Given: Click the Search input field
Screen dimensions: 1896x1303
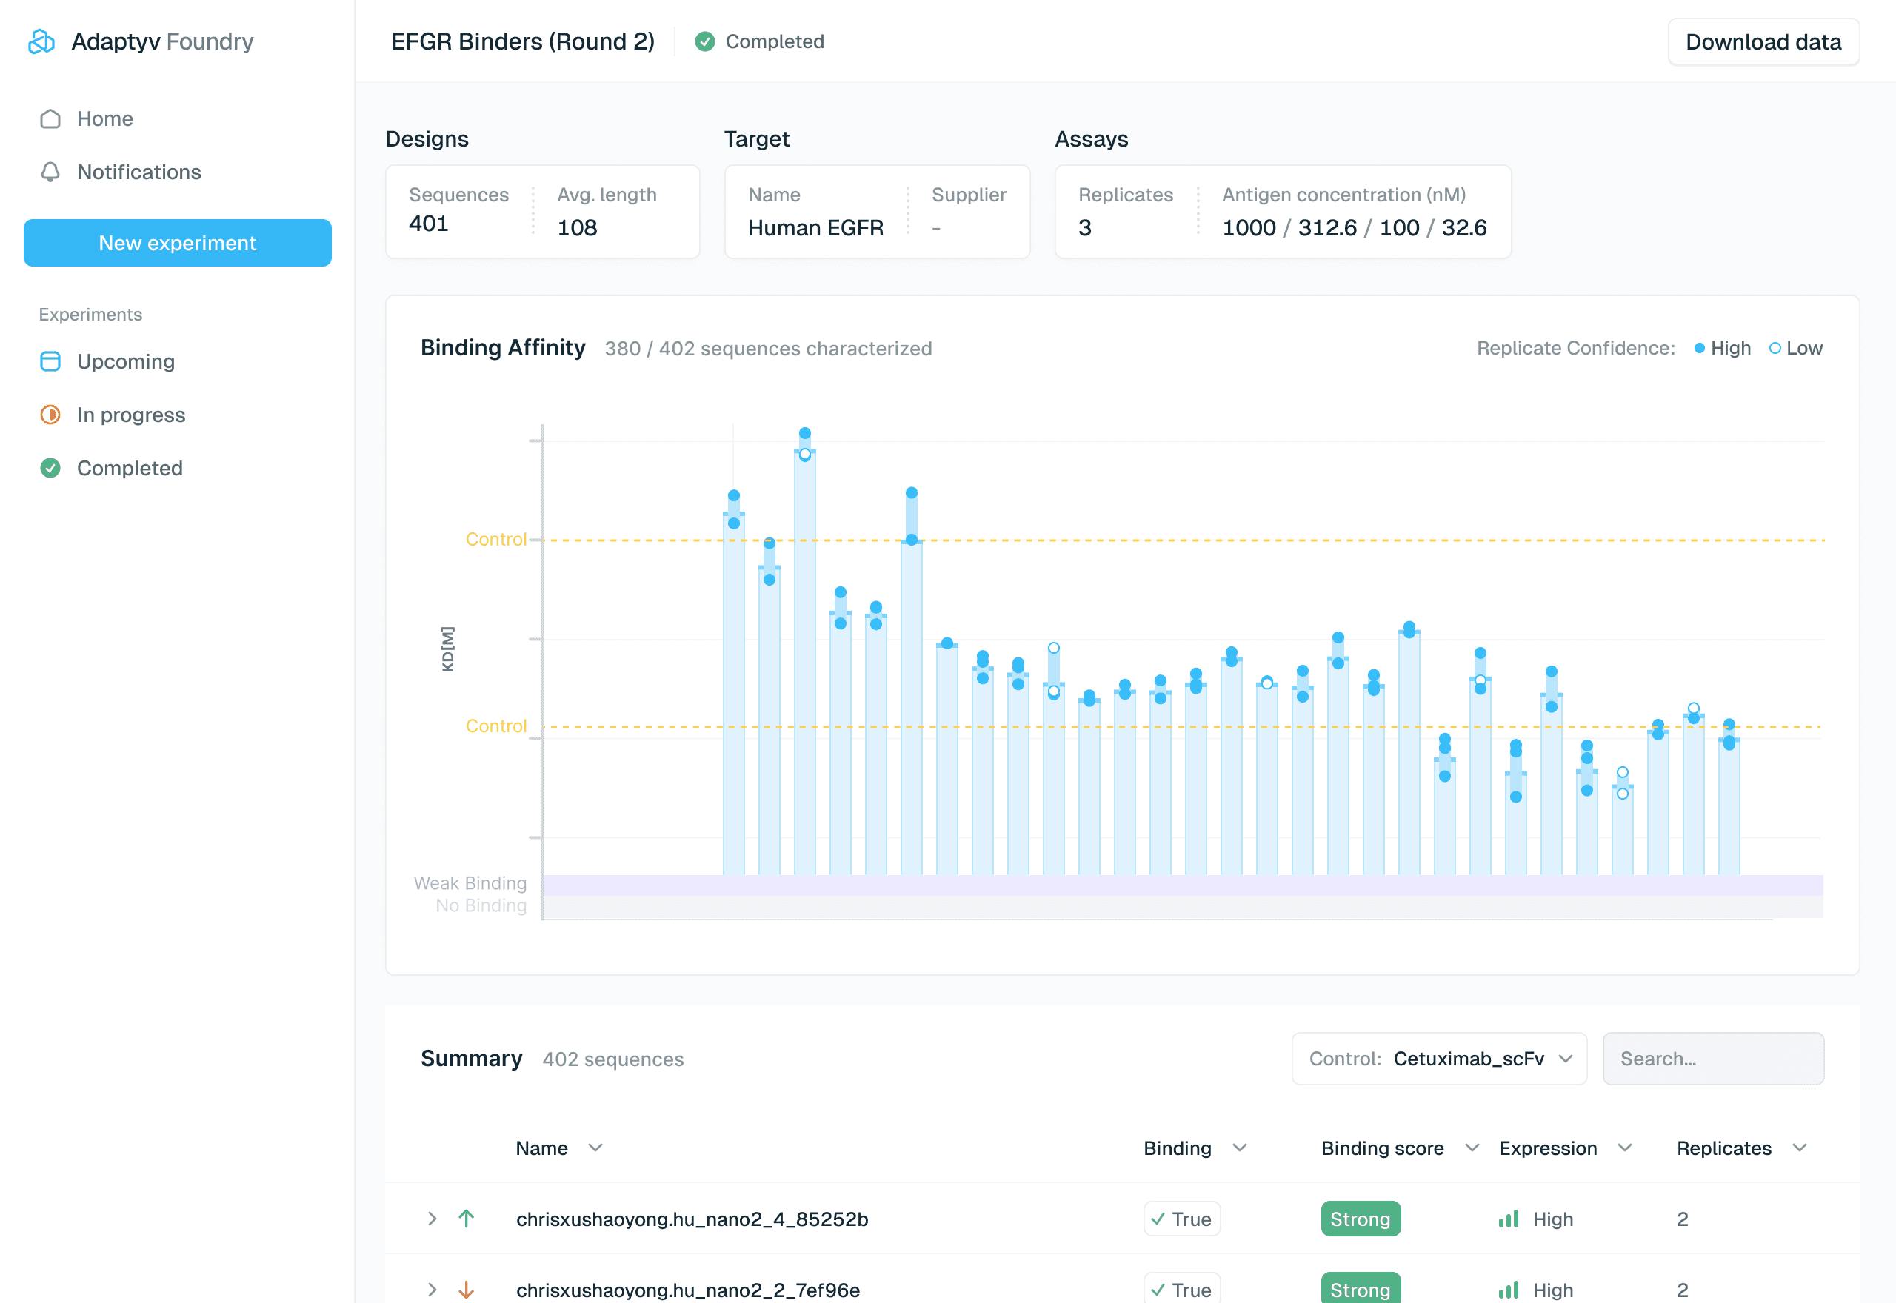Looking at the screenshot, I should pyautogui.click(x=1712, y=1059).
